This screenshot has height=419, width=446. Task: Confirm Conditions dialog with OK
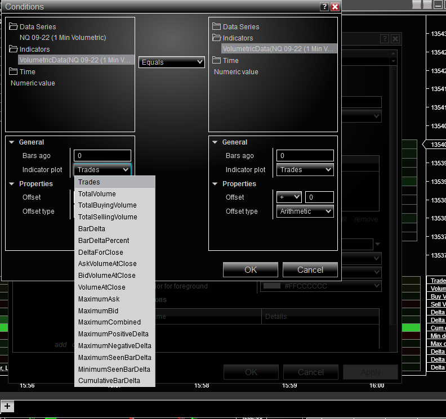coord(250,269)
